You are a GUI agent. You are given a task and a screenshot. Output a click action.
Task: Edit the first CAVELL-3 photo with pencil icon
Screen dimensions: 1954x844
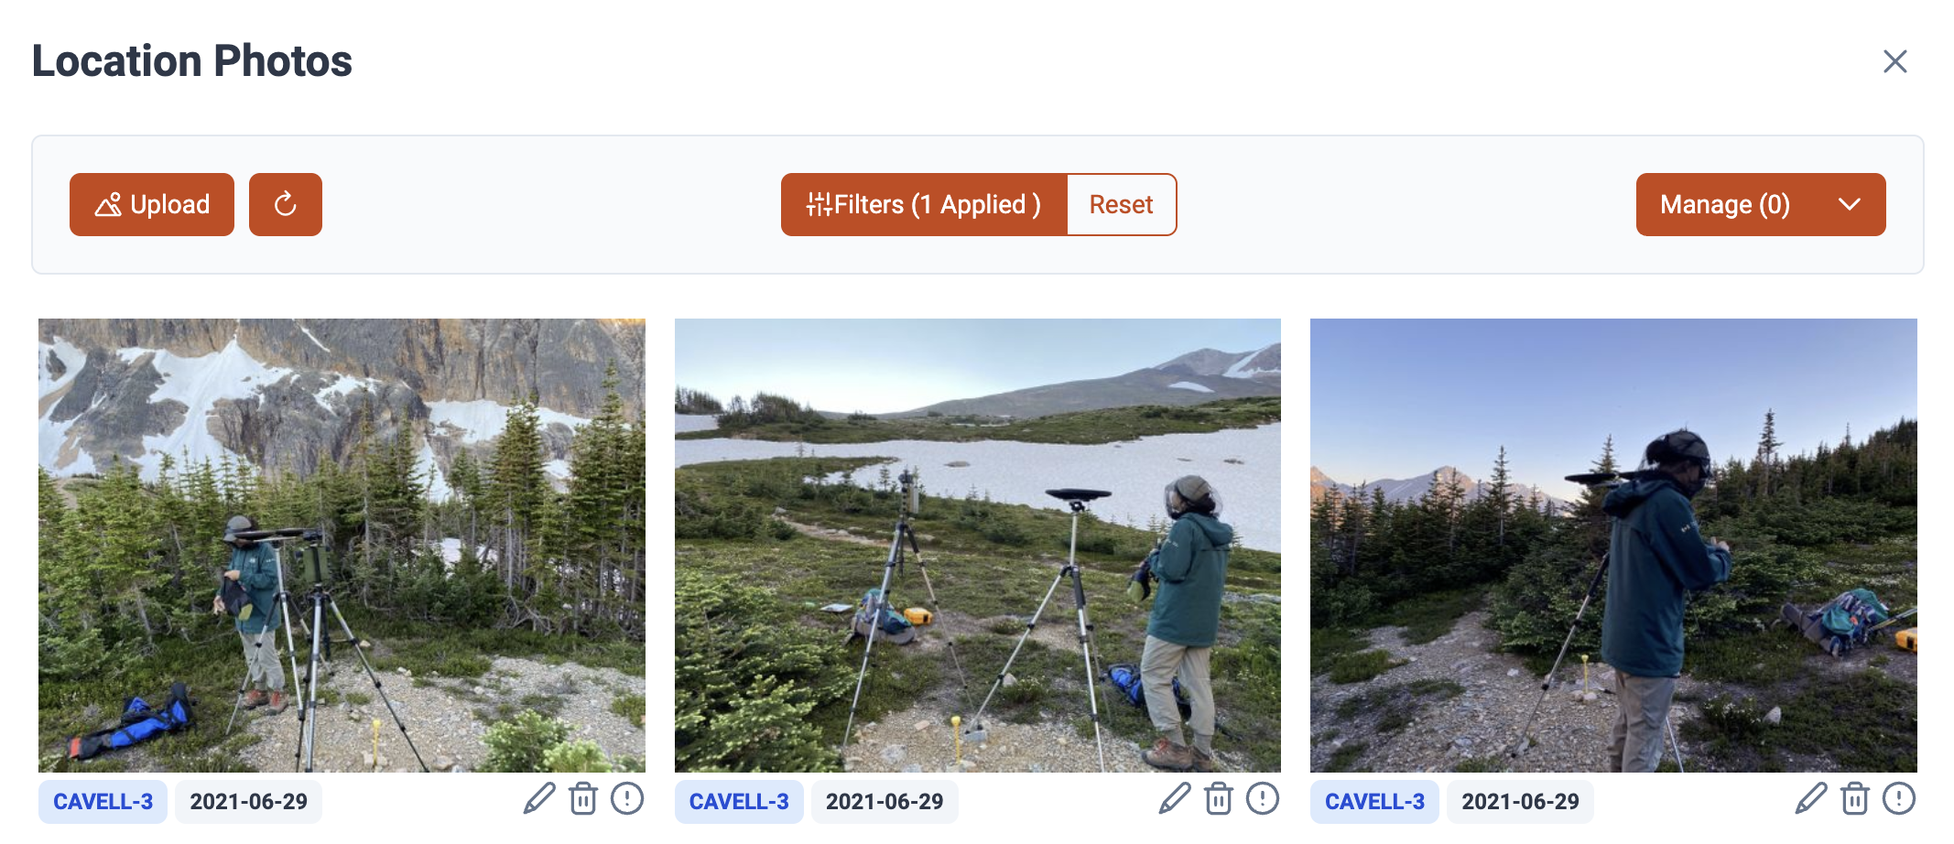click(539, 798)
